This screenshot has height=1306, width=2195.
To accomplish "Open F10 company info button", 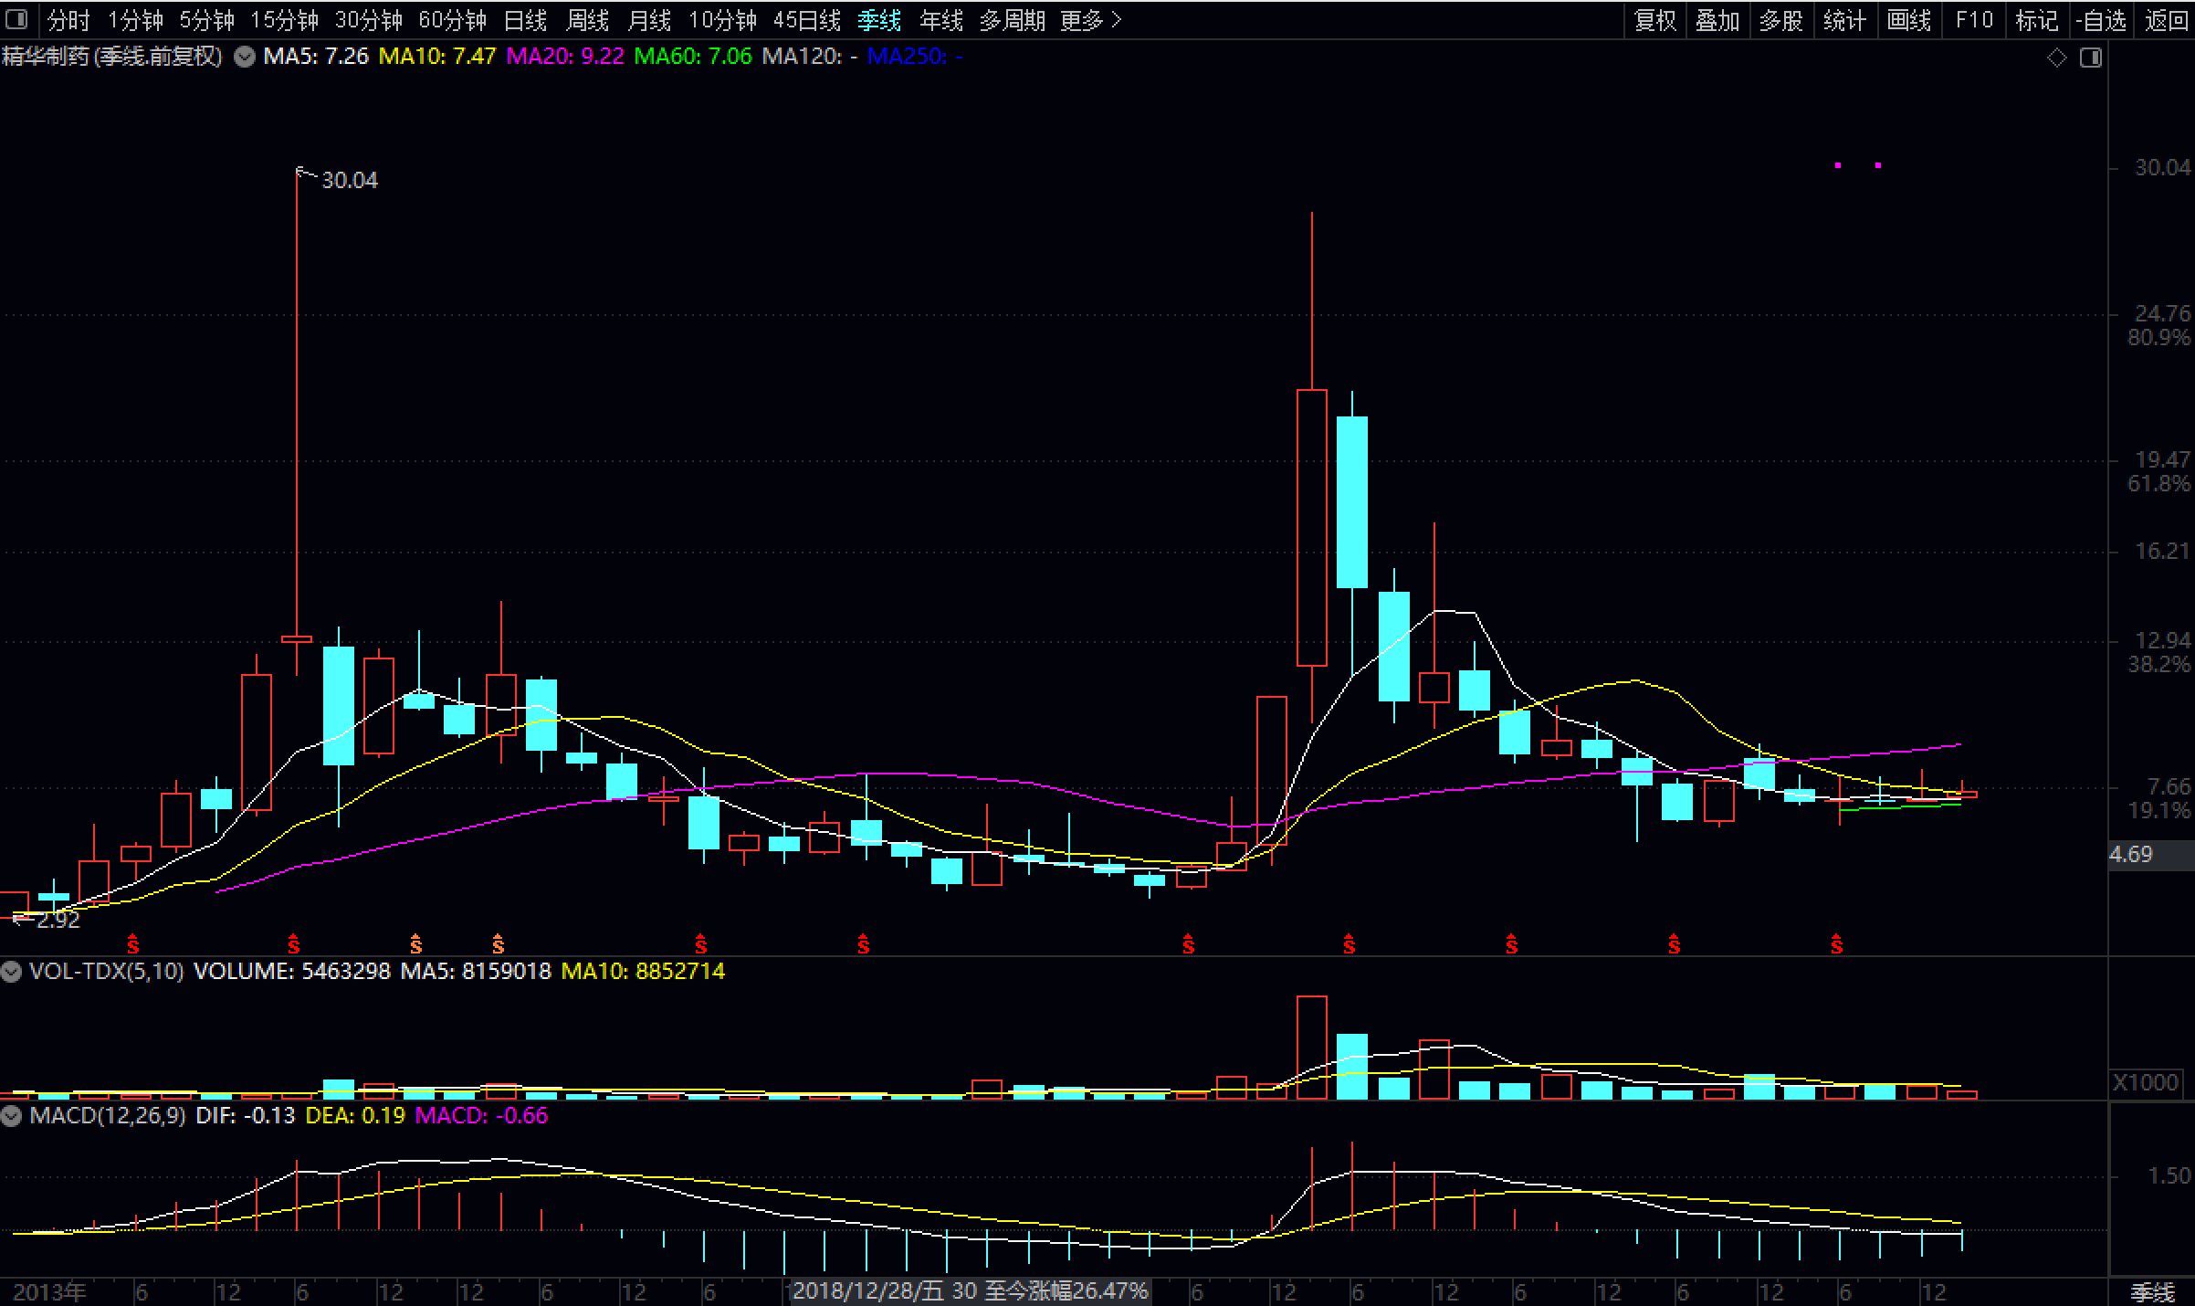I will 1973,19.
